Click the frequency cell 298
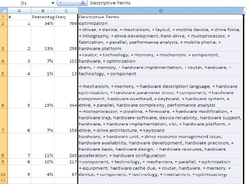 66,39
